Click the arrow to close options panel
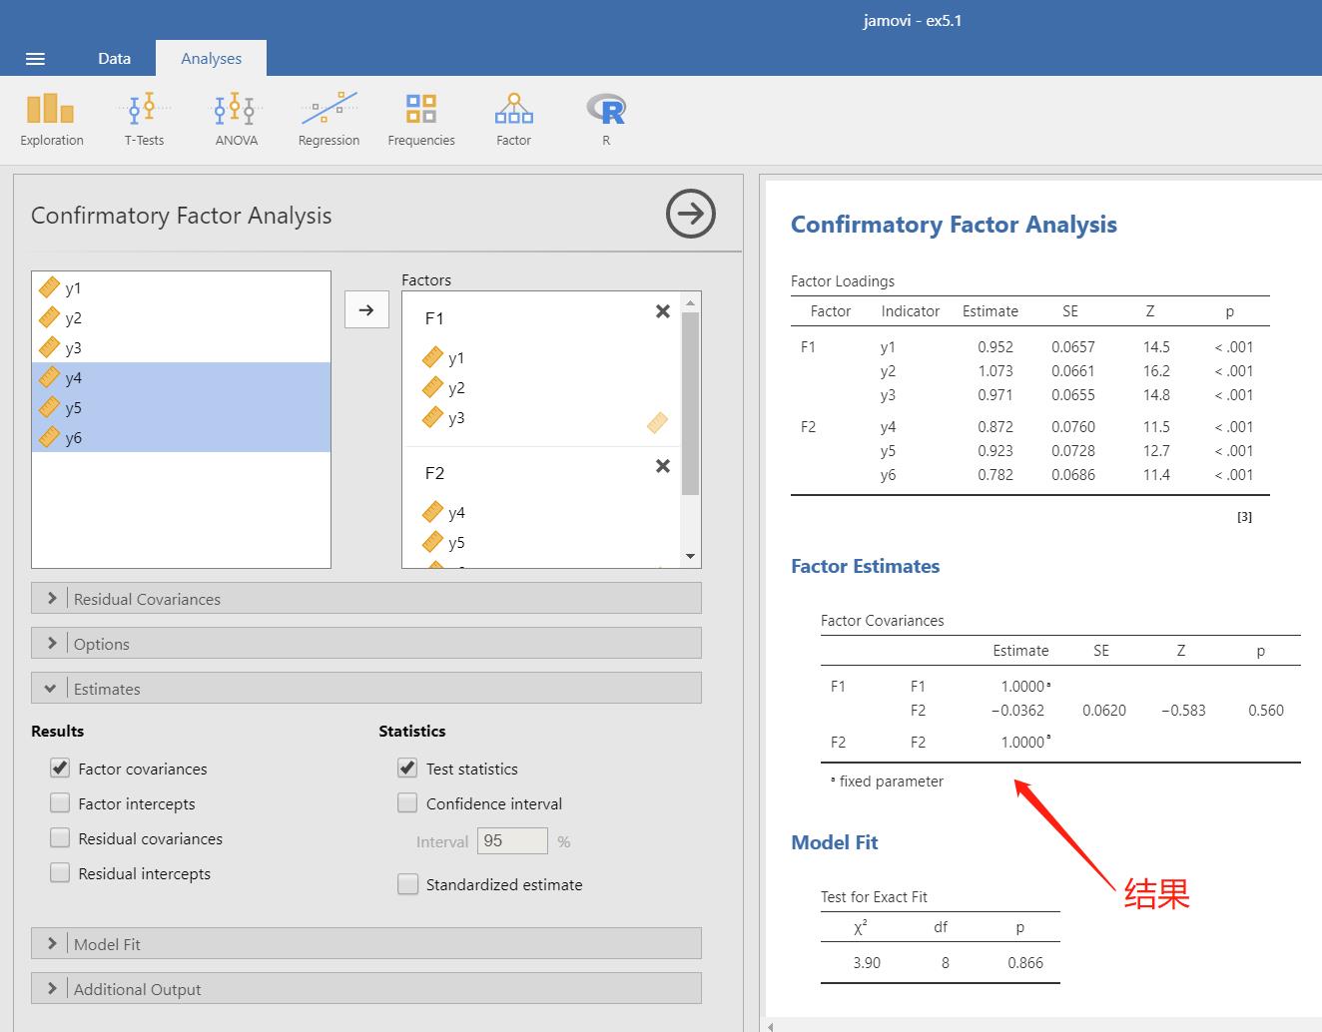The image size is (1322, 1032). (691, 214)
